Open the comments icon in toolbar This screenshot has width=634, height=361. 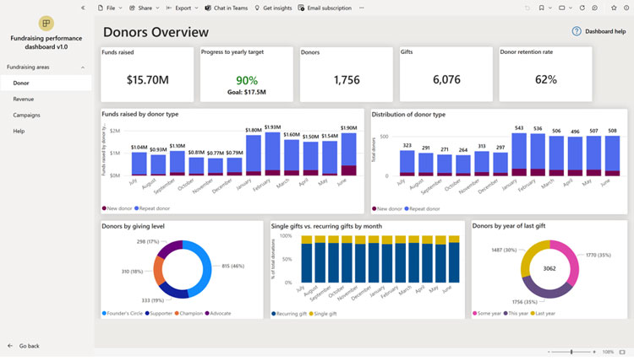click(x=595, y=8)
